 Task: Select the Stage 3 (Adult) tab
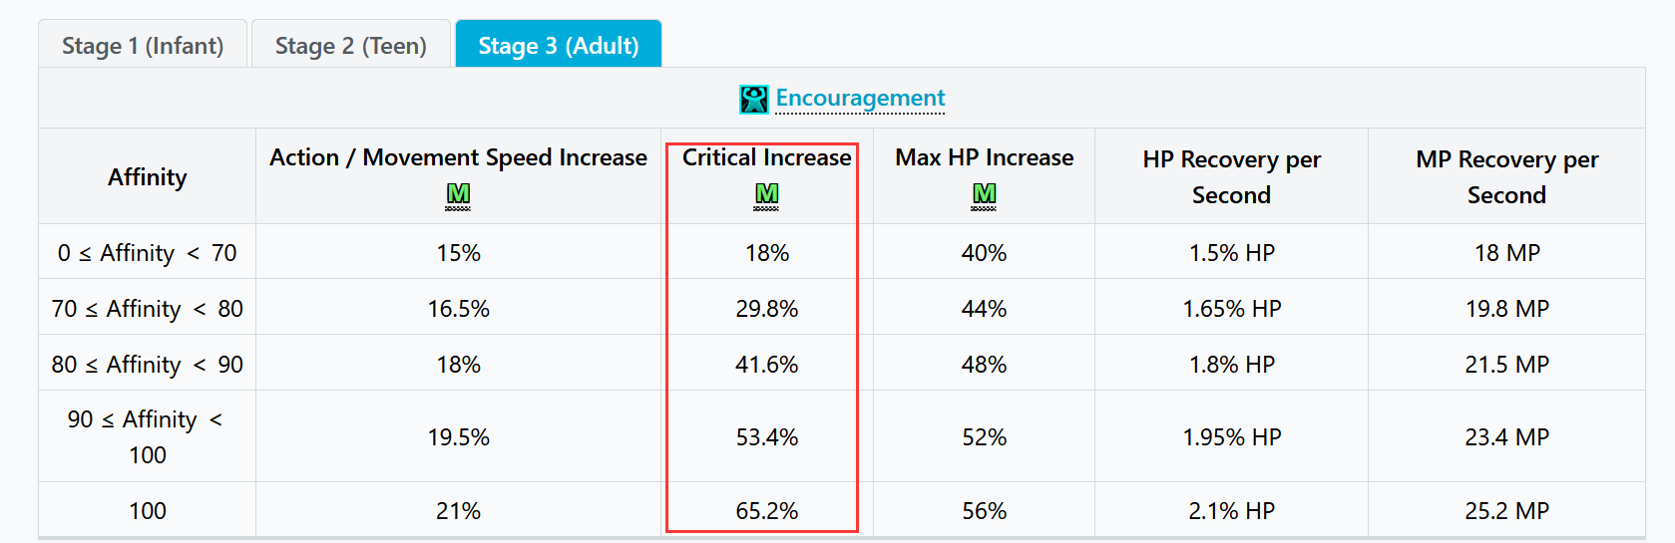(559, 46)
